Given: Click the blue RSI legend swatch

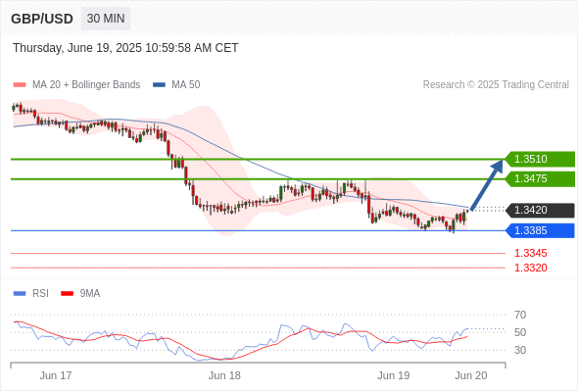Looking at the screenshot, I should point(20,294).
